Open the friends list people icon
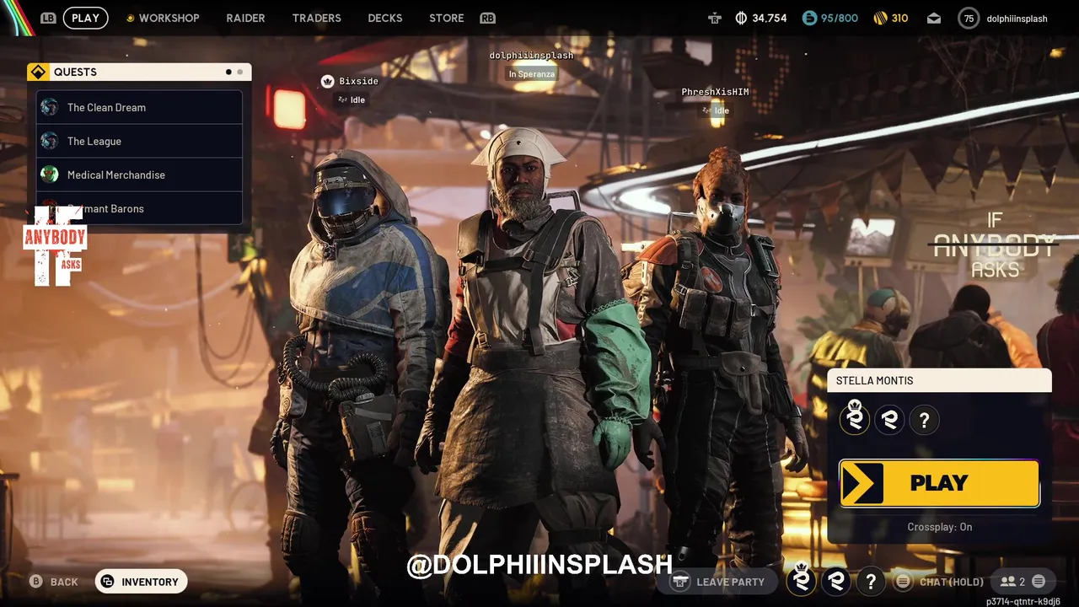1079x607 pixels. pyautogui.click(x=1007, y=582)
